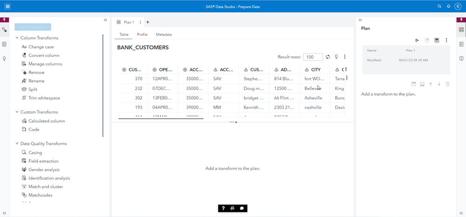
Task: Click the Run plan play icon
Action: click(x=417, y=41)
